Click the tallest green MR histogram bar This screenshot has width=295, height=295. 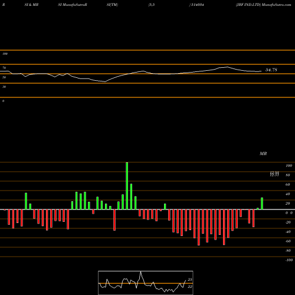[x=127, y=186]
